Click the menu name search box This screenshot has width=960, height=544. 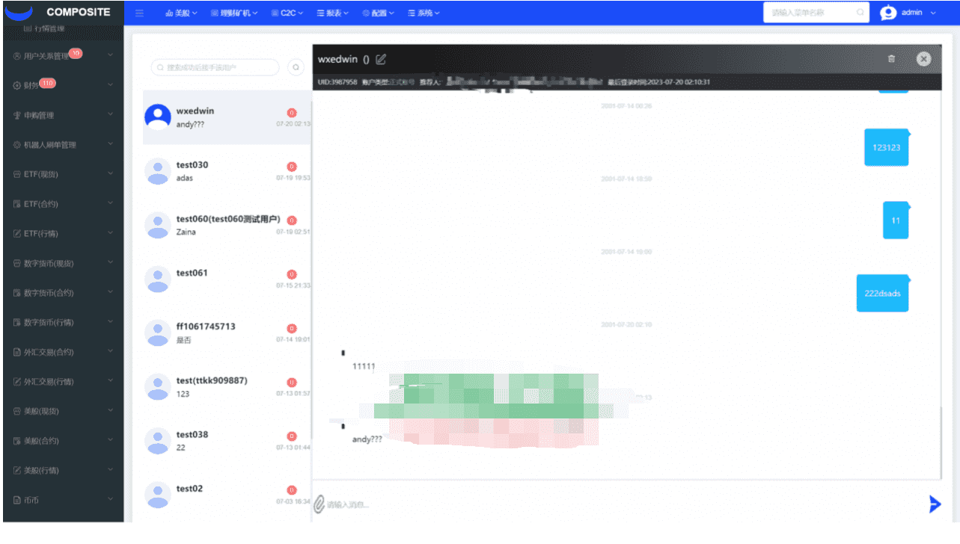pos(812,13)
